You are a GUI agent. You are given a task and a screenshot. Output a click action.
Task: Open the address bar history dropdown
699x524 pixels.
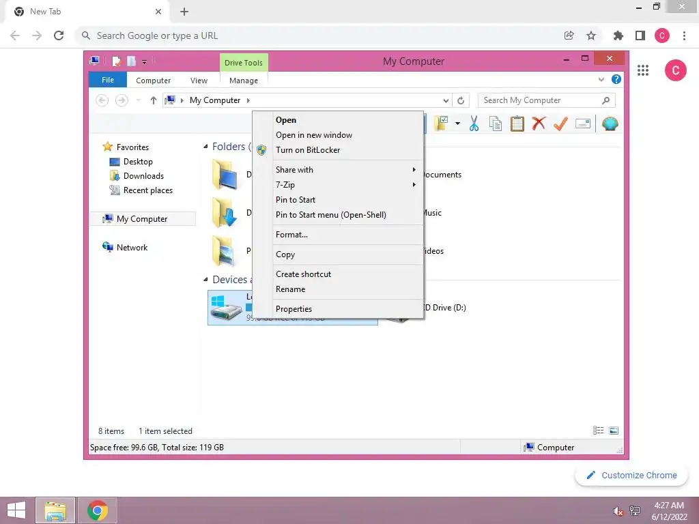tap(446, 101)
